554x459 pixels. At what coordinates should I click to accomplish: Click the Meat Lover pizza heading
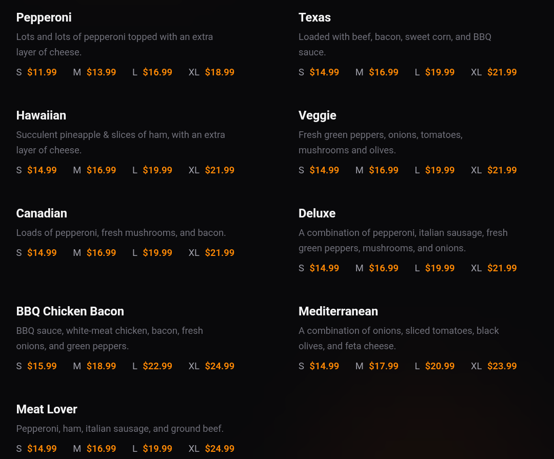click(x=47, y=409)
